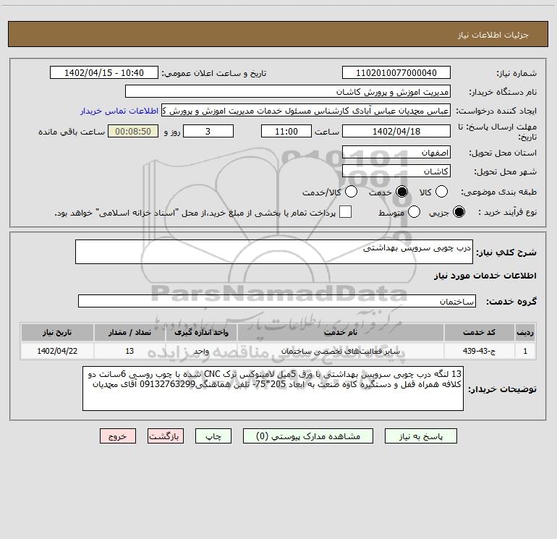557x539 pixels.
Task: Click the province field اصفهان
Action: click(396, 153)
